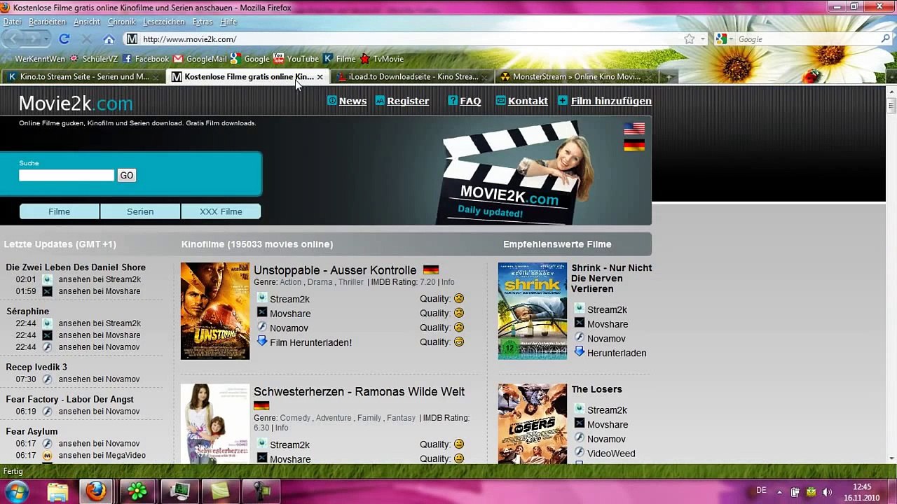The width and height of the screenshot is (897, 504).
Task: Open a new tab with plus button
Action: [669, 77]
